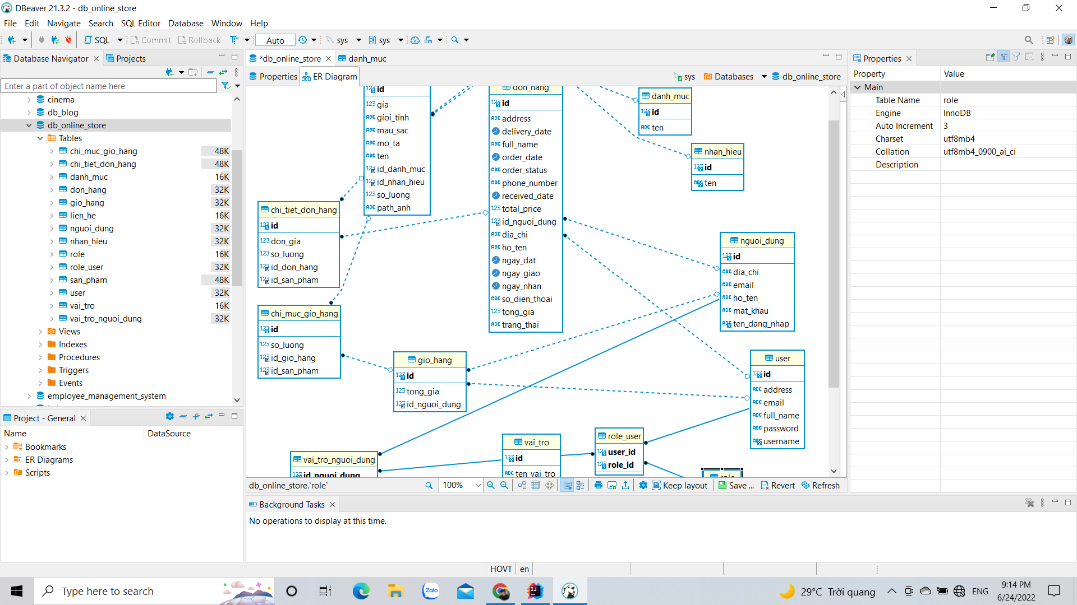This screenshot has height=605, width=1077.
Task: Click the diagram Zoom Out icon
Action: click(x=504, y=486)
